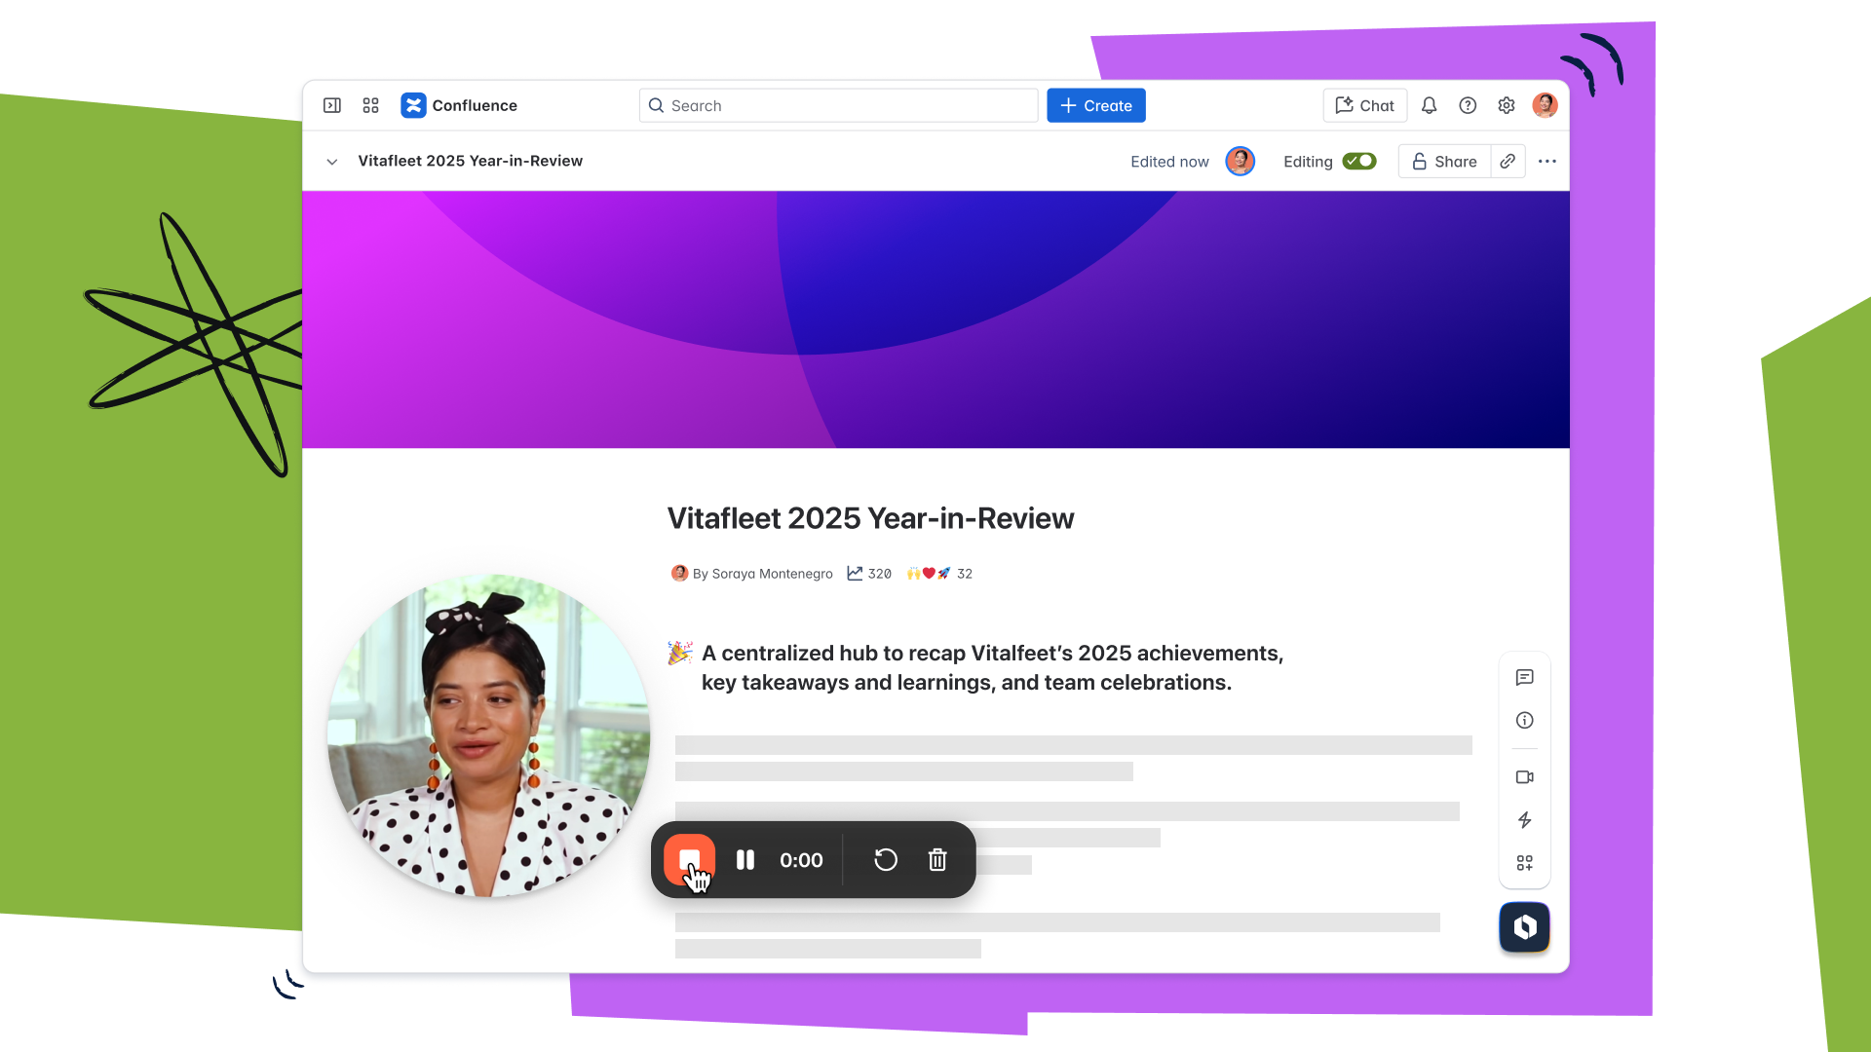
Task: Click the Share button
Action: [1444, 162]
